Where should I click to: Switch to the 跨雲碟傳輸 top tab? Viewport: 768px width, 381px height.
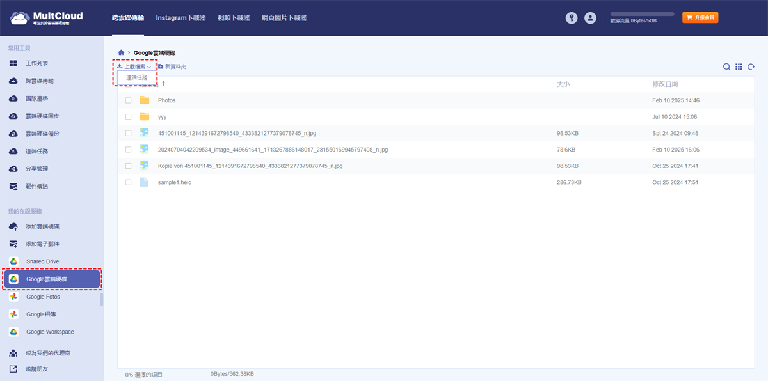click(x=128, y=18)
